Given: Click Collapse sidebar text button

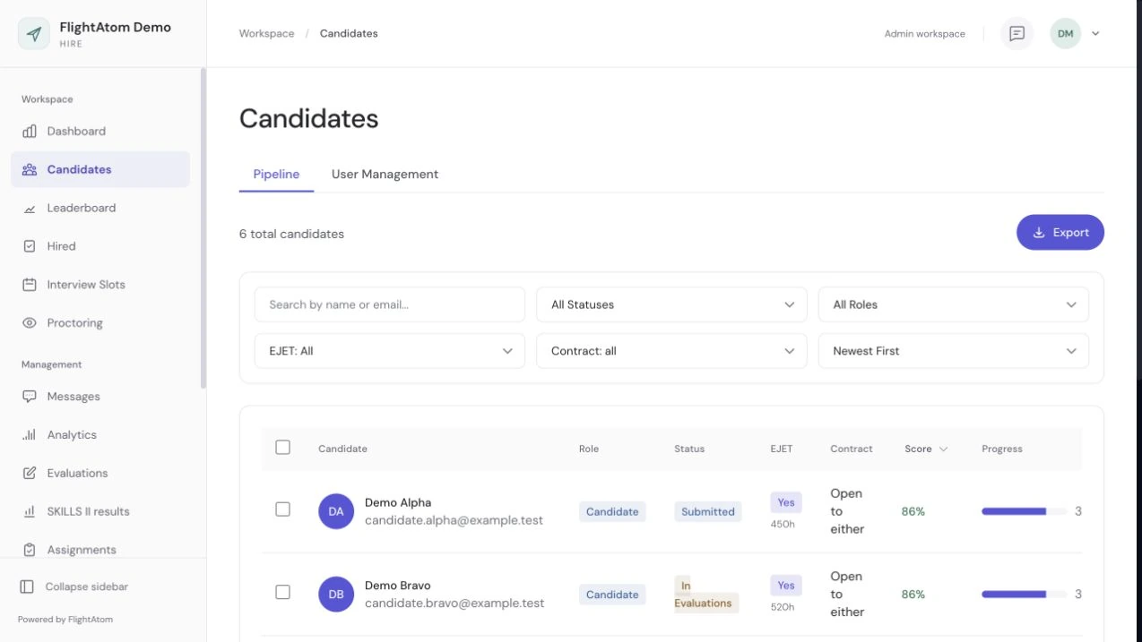Looking at the screenshot, I should tap(87, 586).
